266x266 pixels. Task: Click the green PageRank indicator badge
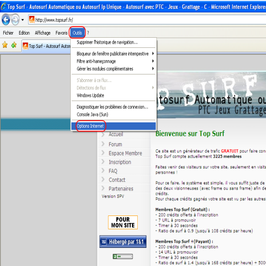coord(123,256)
